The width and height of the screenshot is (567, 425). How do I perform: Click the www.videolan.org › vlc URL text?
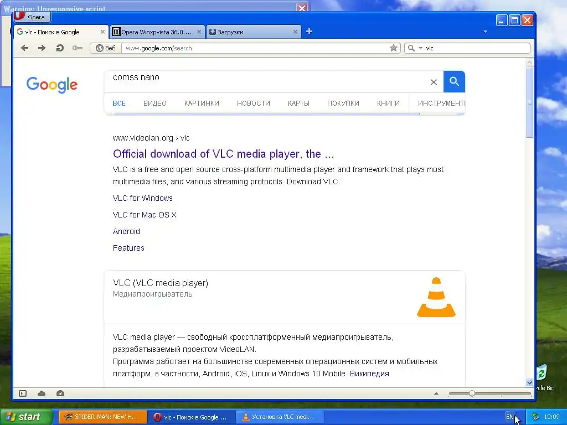151,138
